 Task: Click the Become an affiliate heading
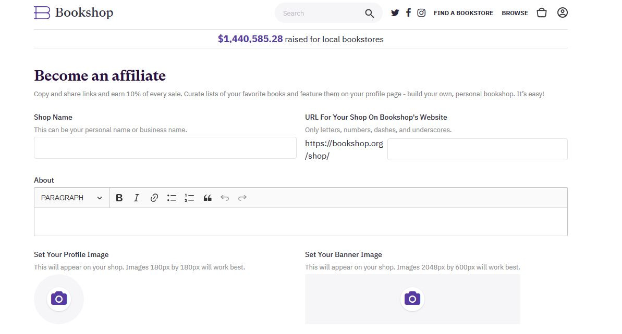(100, 75)
